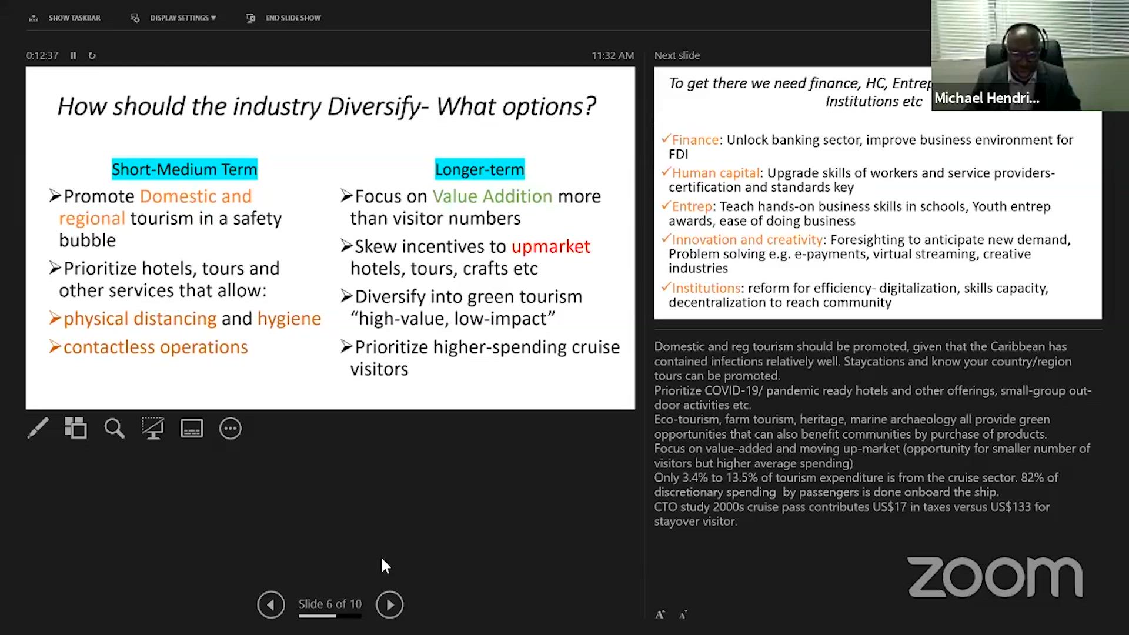This screenshot has height=635, width=1129.
Task: Click Michael Hendri's webcam video tile
Action: 1029,55
